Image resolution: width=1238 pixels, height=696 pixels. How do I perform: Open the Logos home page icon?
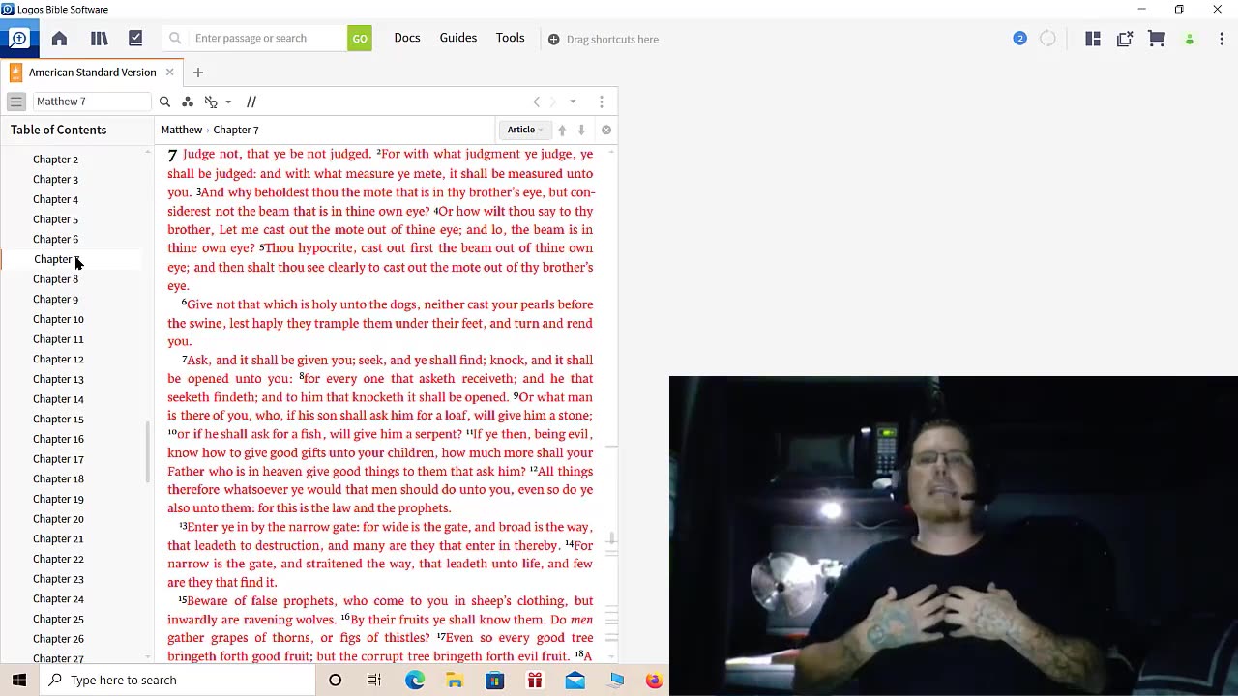pos(59,39)
